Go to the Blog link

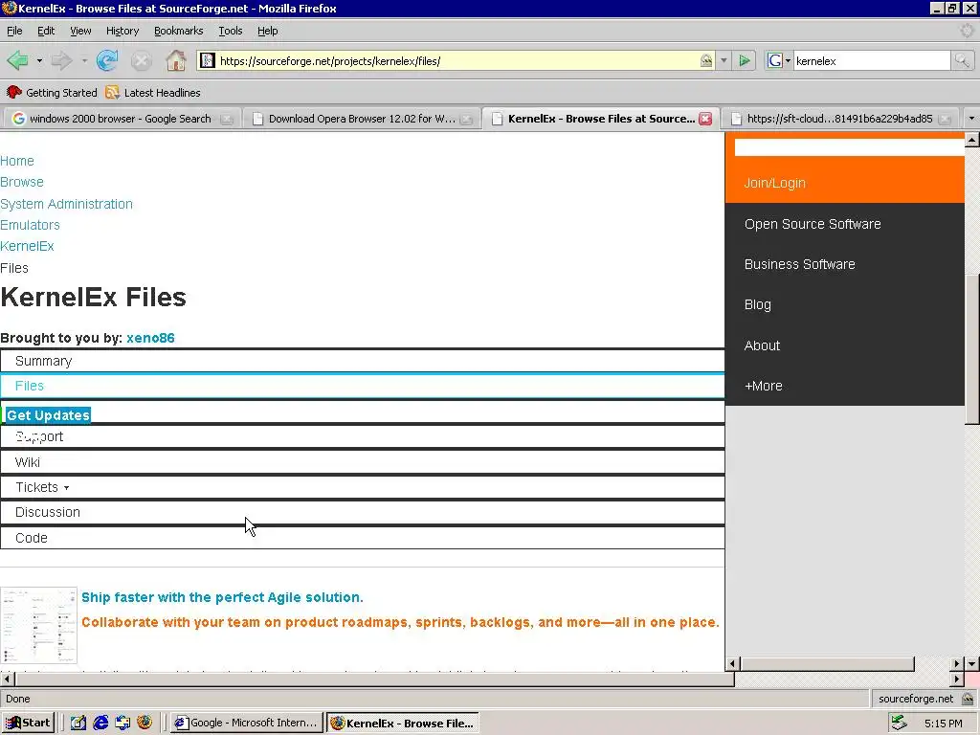(x=758, y=305)
